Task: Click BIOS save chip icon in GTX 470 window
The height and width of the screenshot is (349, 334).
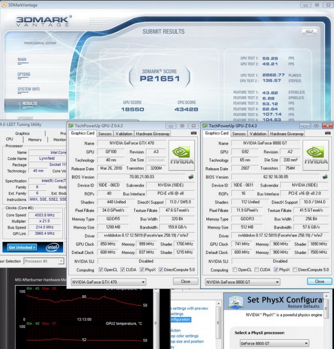Action: (x=191, y=177)
